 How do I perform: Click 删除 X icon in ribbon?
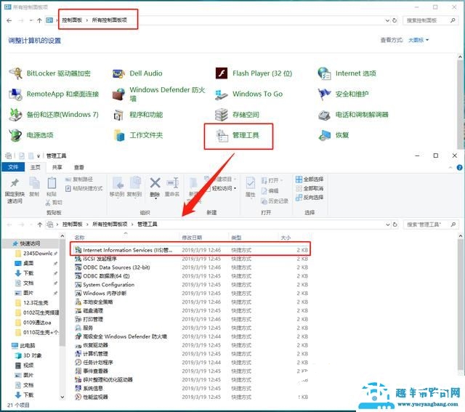155,183
